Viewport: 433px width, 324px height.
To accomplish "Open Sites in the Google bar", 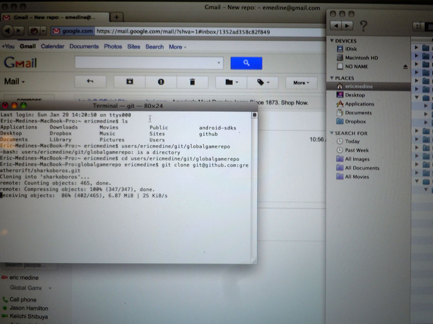I will coord(134,47).
